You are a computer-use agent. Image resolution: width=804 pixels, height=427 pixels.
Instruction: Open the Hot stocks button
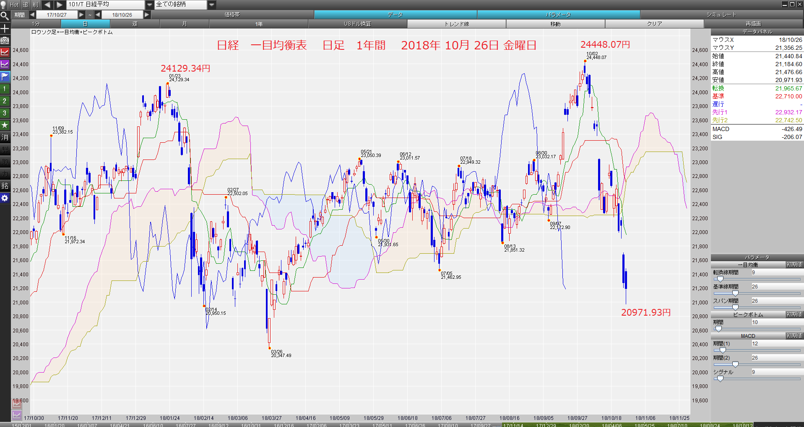click(x=14, y=5)
